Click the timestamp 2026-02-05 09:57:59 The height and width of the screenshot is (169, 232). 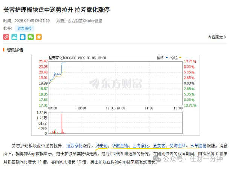[32, 21]
